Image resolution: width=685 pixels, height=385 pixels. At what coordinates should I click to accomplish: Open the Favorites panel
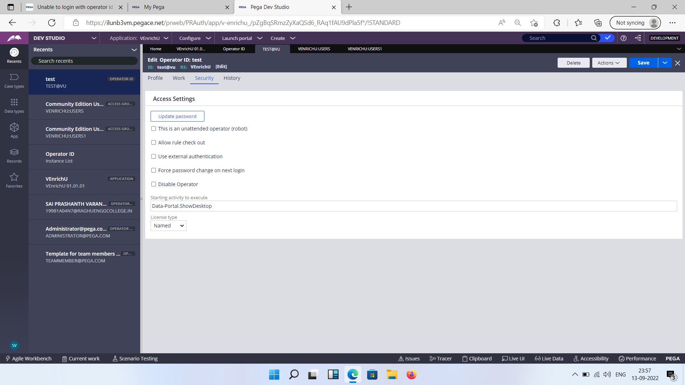[x=14, y=181]
